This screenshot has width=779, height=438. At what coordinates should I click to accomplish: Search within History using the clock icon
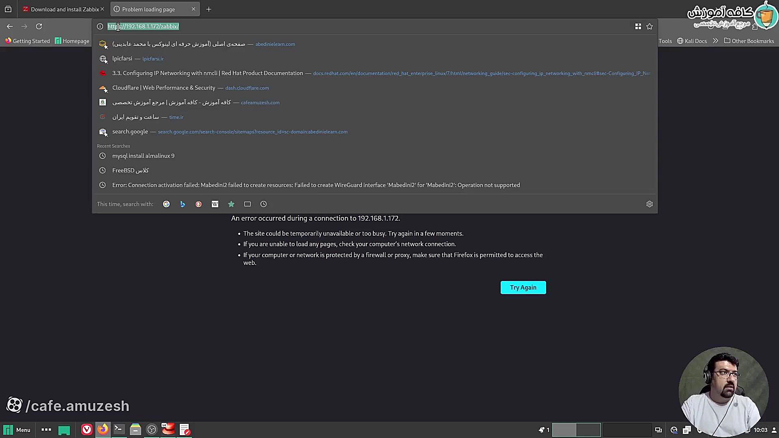(264, 204)
